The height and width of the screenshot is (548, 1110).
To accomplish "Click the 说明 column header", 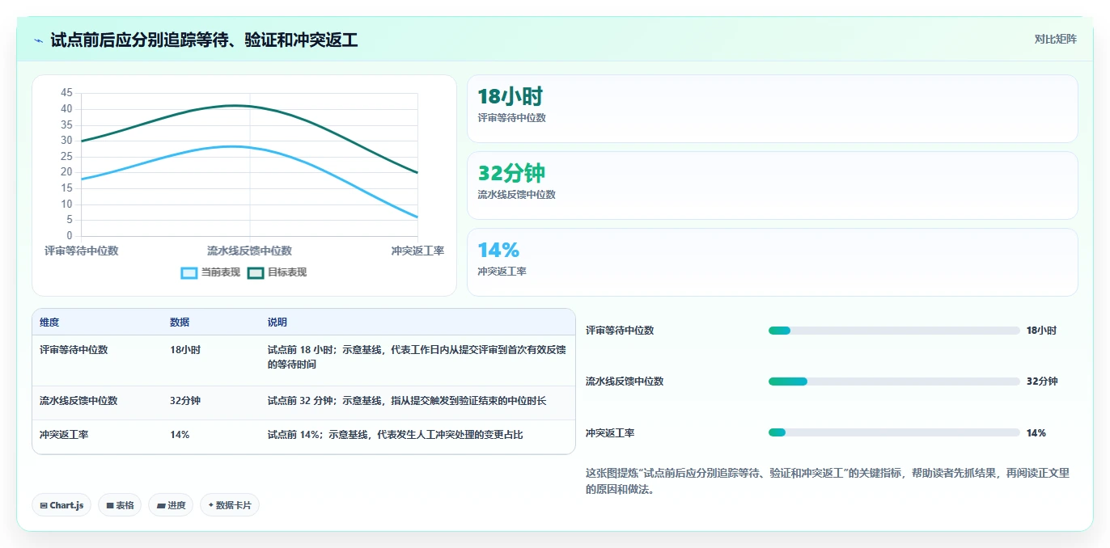I will tap(277, 322).
